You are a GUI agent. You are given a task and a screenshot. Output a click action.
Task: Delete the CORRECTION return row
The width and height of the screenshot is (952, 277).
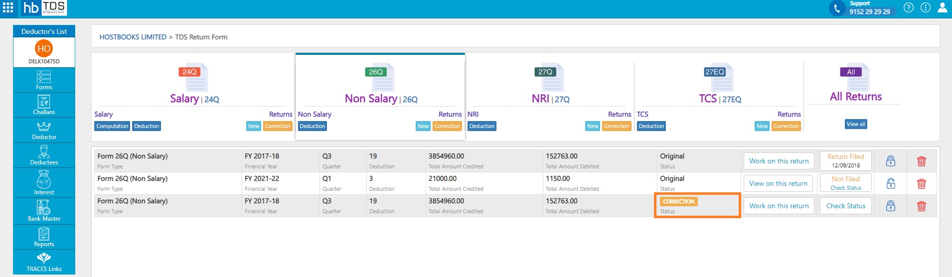922,206
